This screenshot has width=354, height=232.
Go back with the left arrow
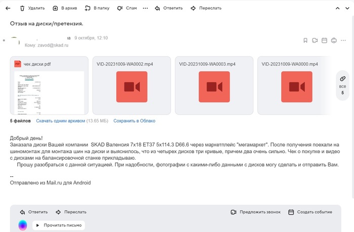click(8, 9)
